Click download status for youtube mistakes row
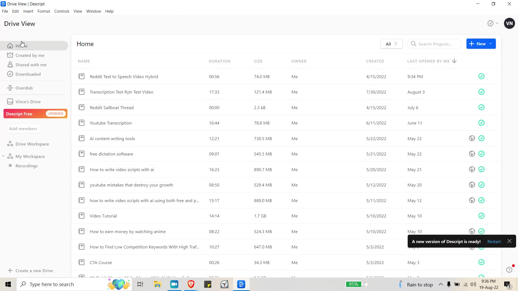The image size is (518, 291). coord(481,185)
